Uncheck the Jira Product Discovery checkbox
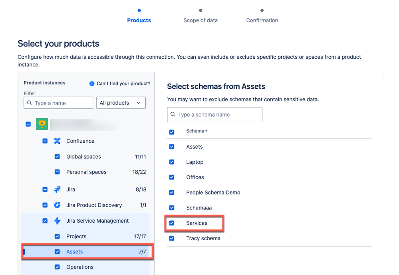 pyautogui.click(x=45, y=205)
